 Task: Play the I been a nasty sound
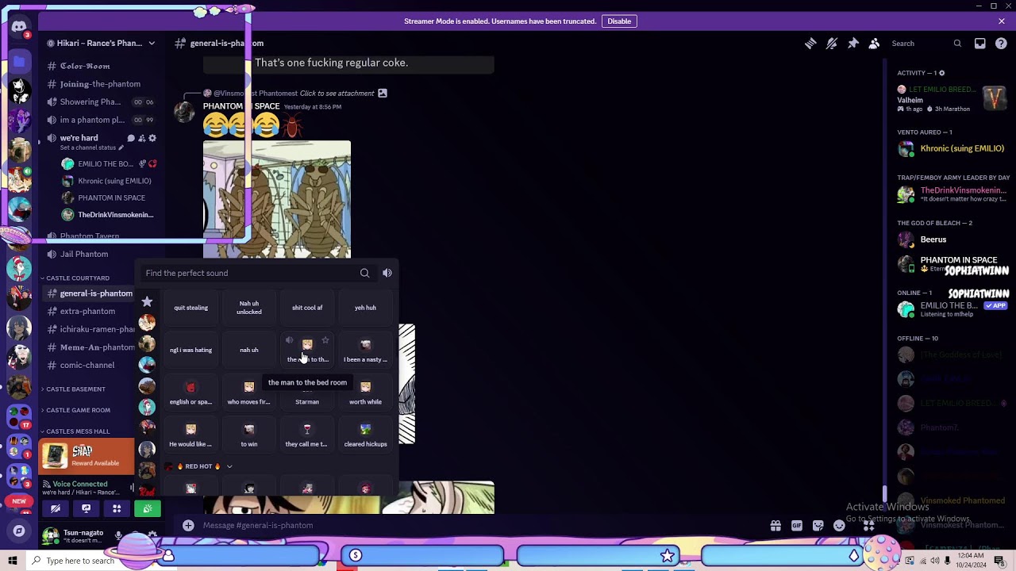pyautogui.click(x=365, y=350)
